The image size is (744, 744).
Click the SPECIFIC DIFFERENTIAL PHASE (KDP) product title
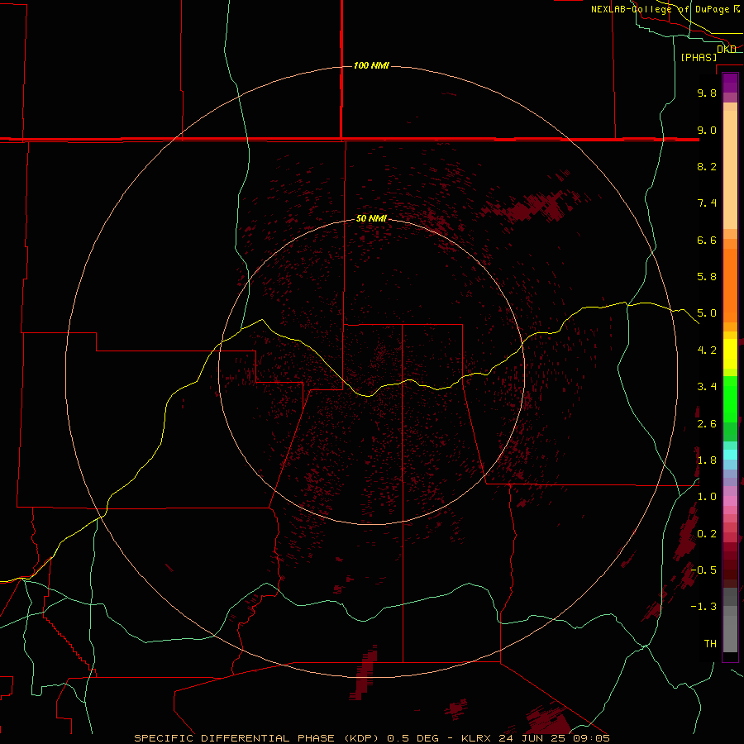259,738
